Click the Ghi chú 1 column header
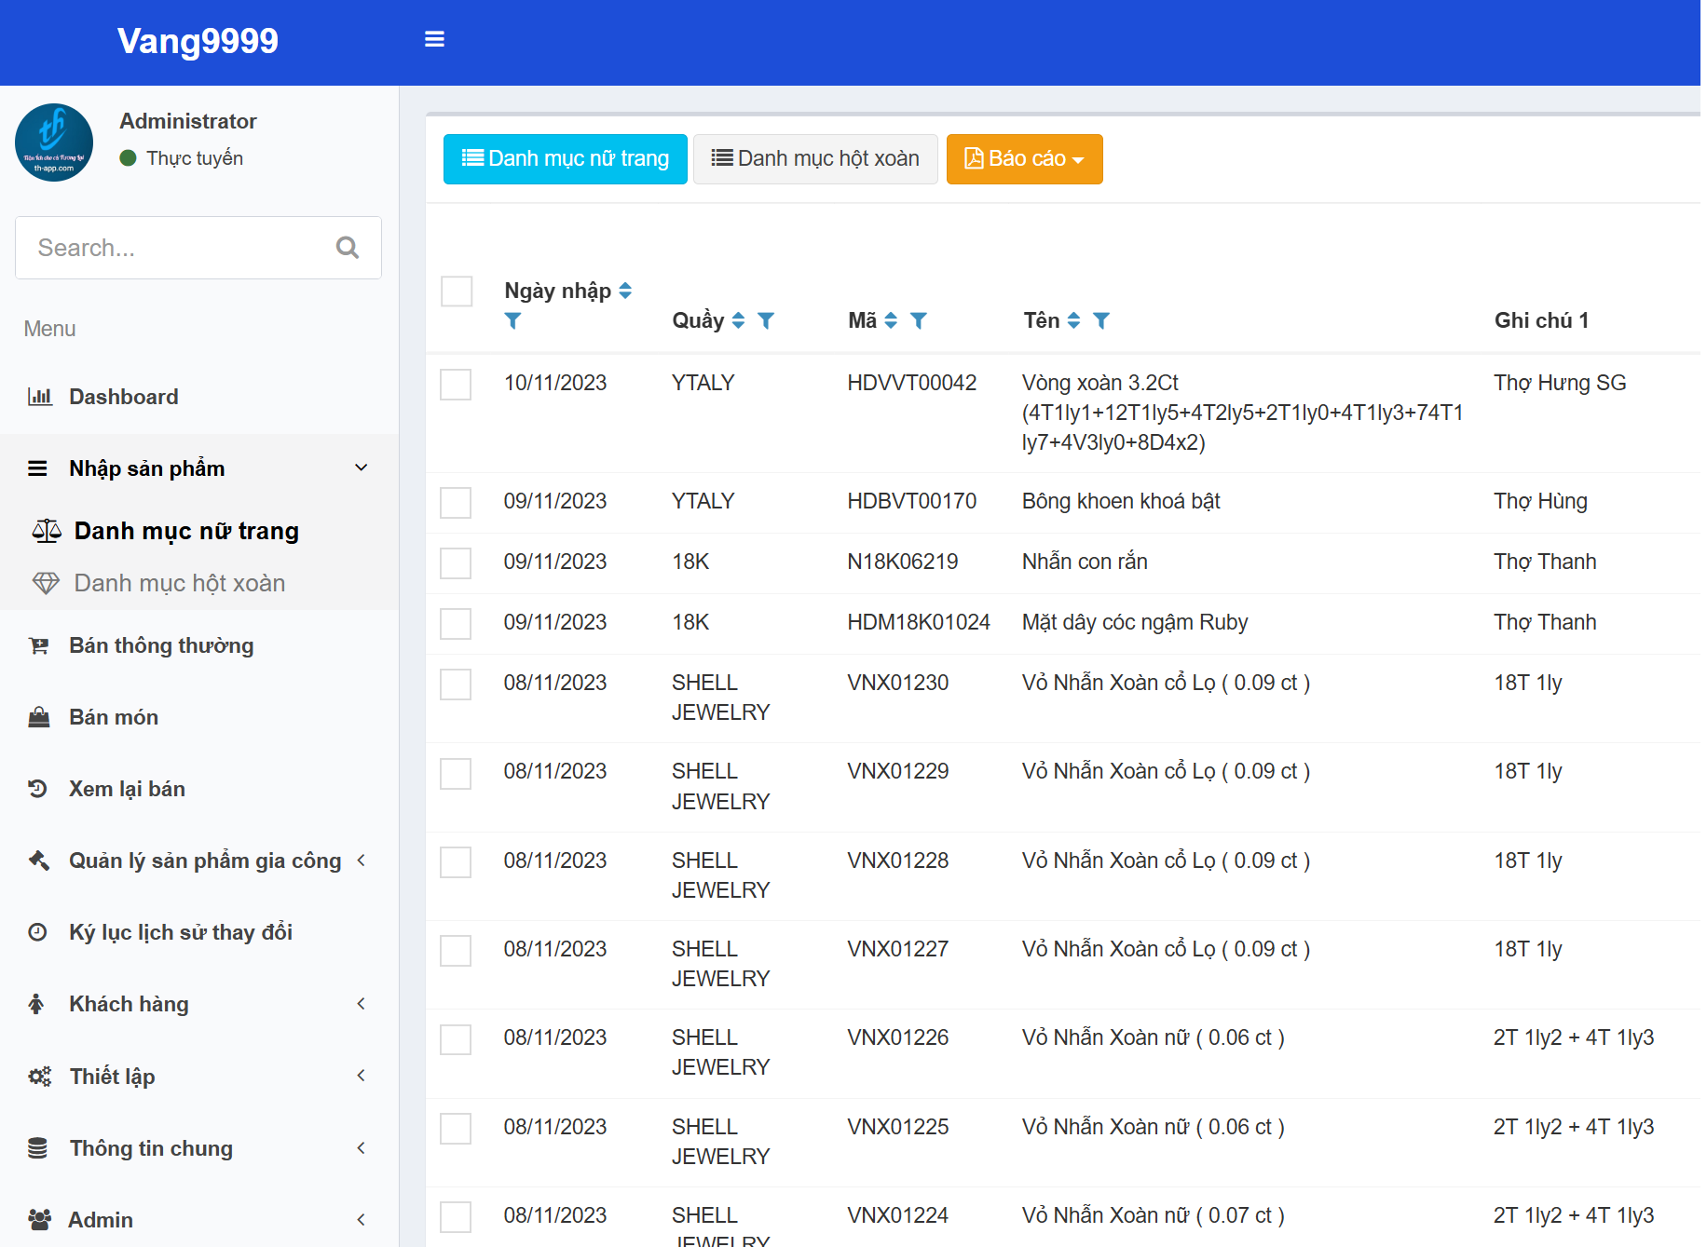 pos(1541,320)
